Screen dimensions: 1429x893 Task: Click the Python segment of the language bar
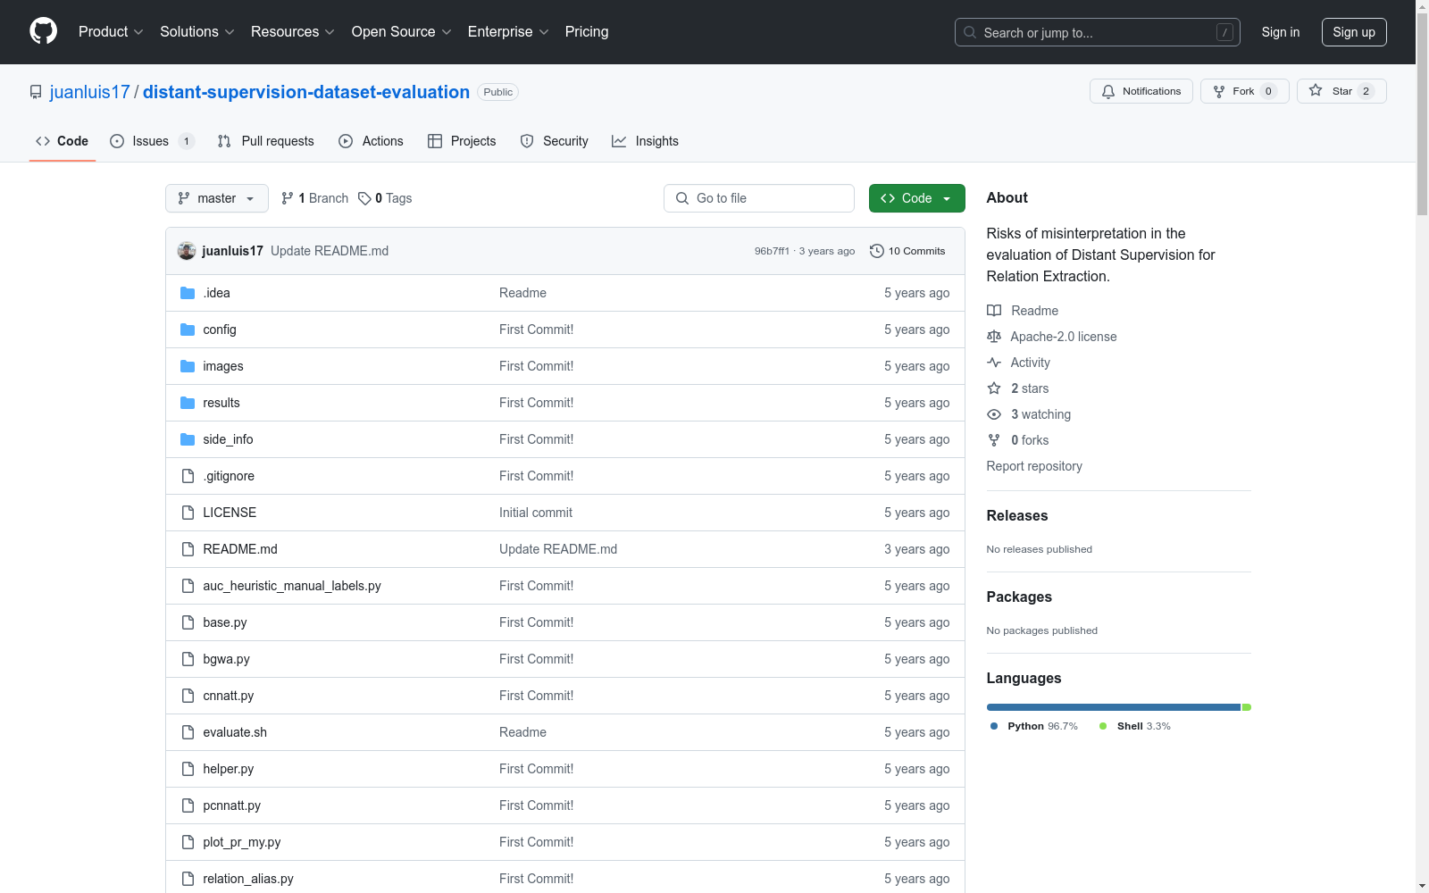(1114, 707)
